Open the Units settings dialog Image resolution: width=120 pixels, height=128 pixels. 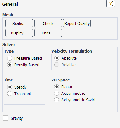48,33
